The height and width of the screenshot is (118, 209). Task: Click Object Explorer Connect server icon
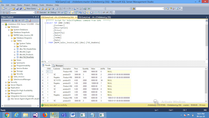(13, 20)
